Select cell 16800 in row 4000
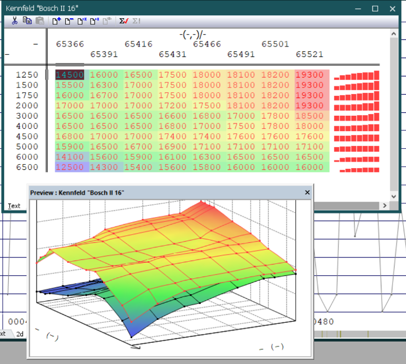Image resolution: width=406 pixels, height=364 pixels. (x=172, y=126)
